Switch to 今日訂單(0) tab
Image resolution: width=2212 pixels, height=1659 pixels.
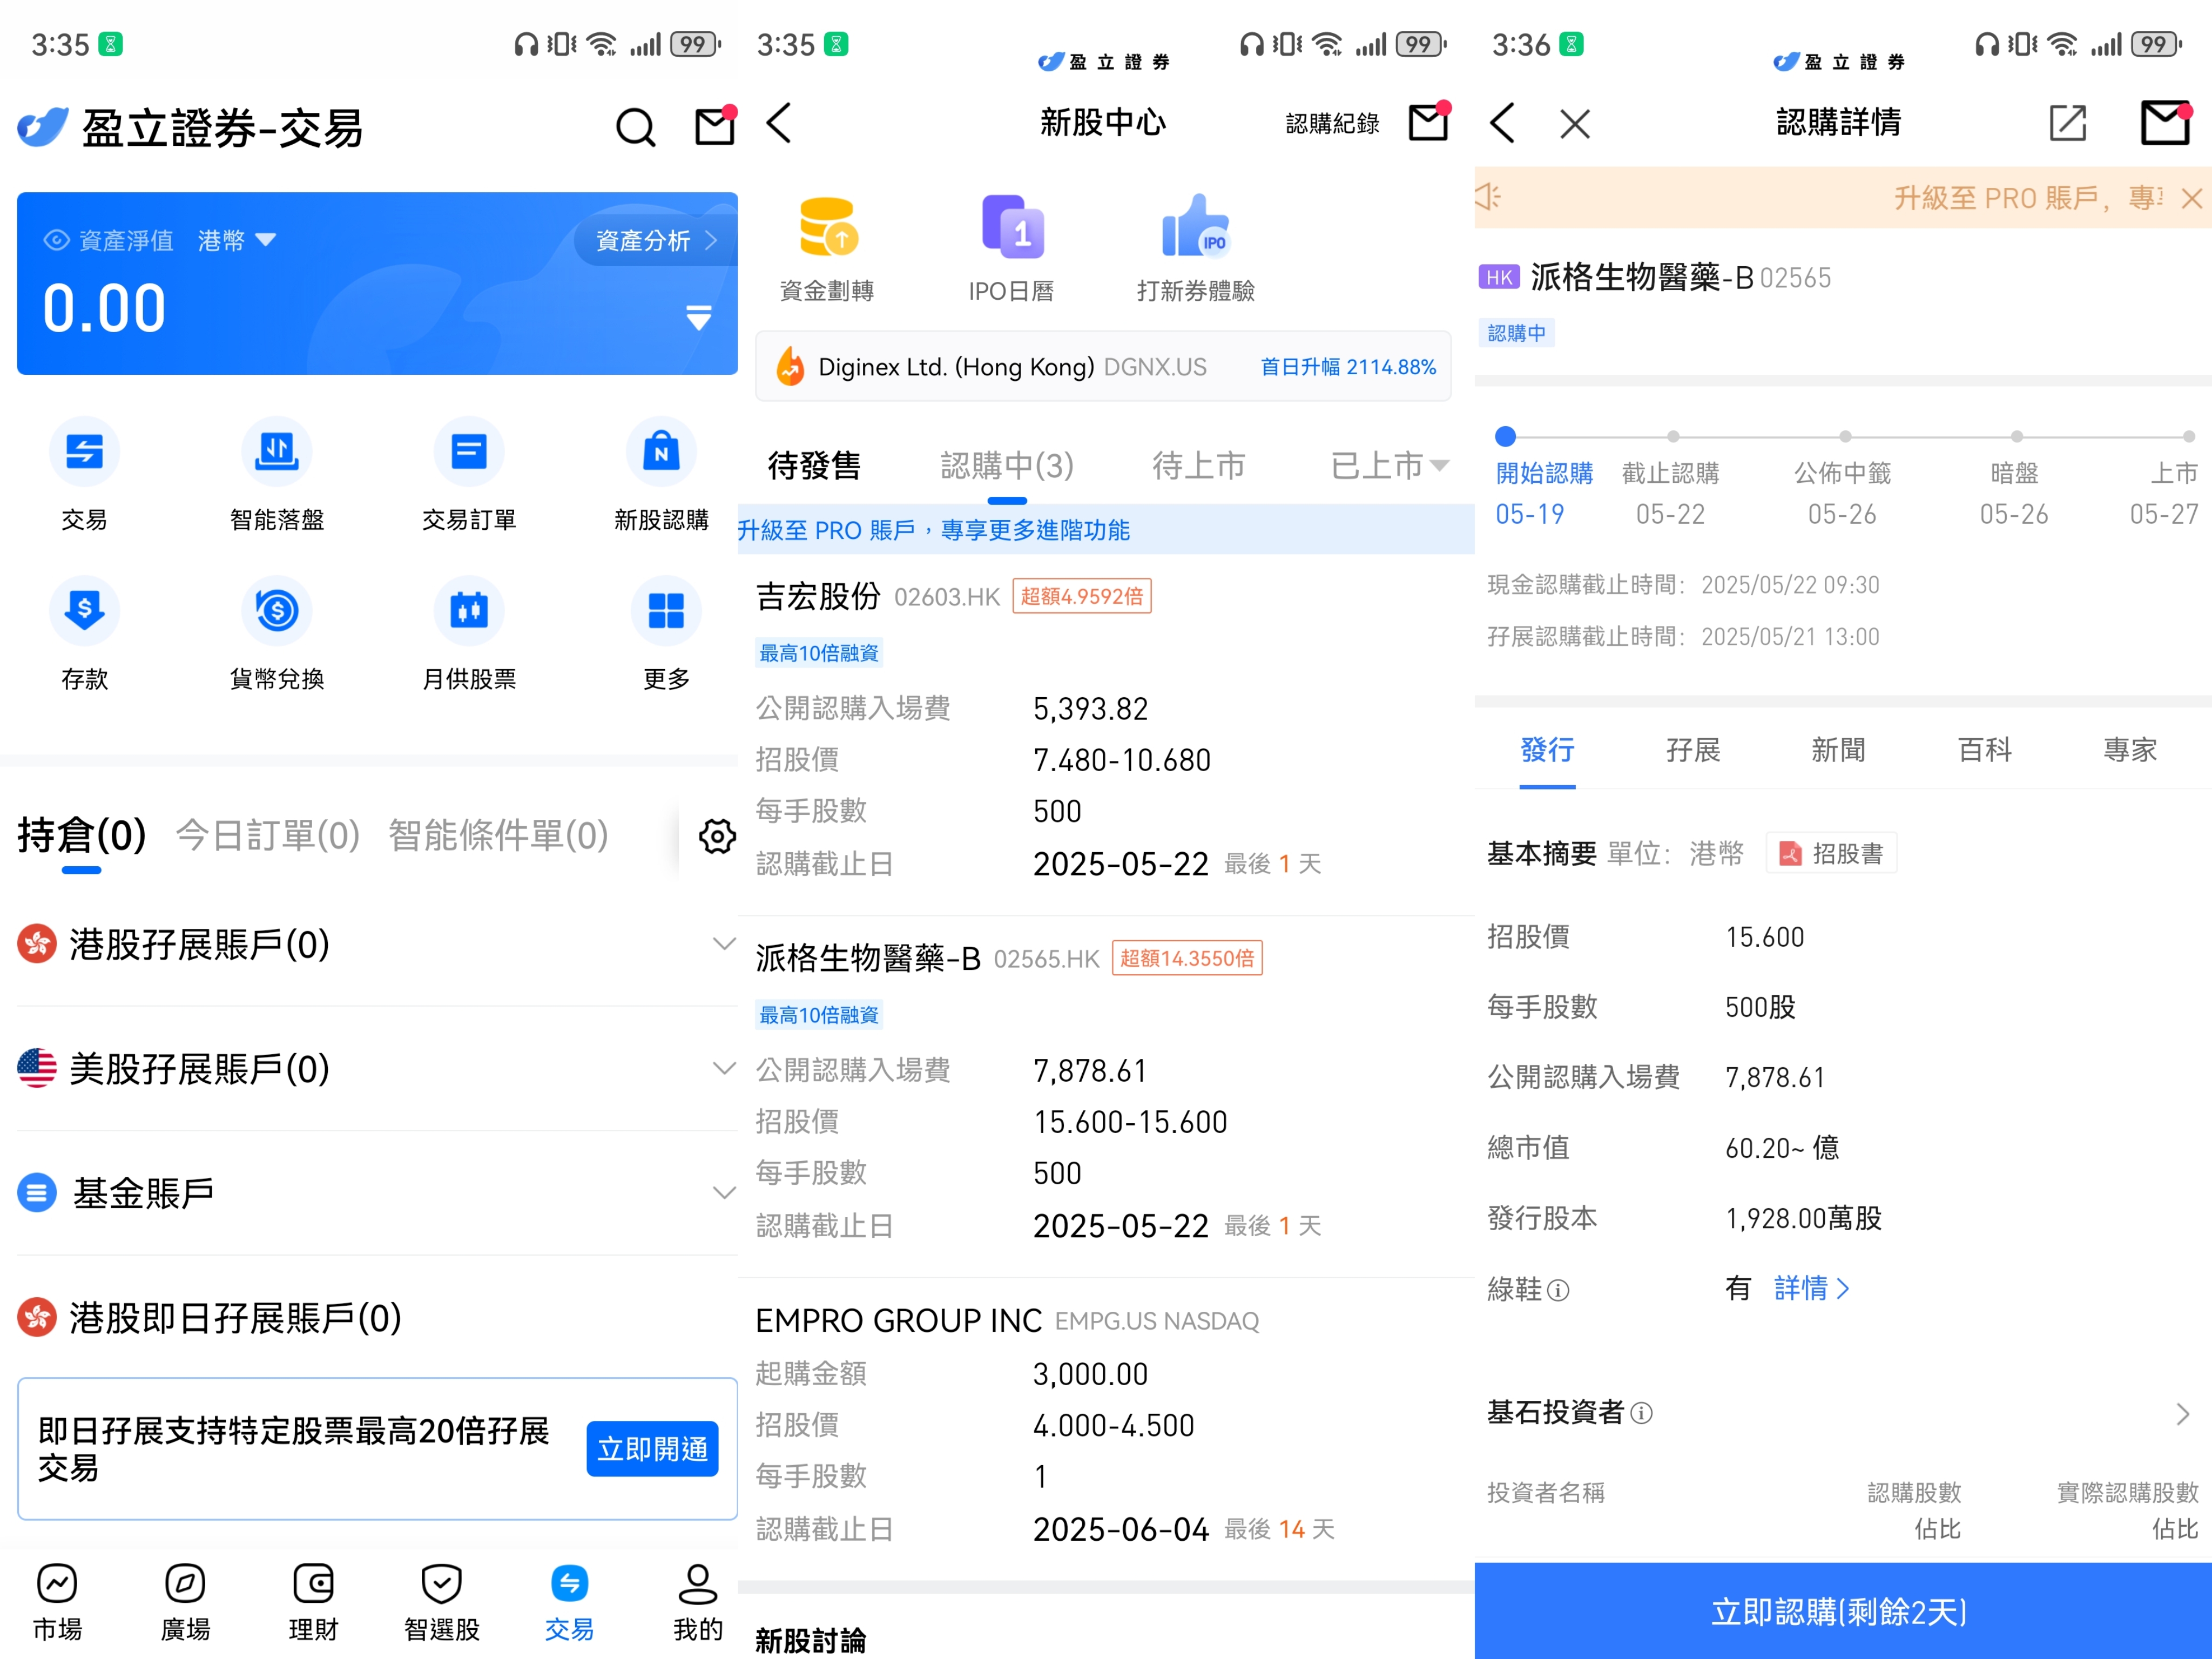point(267,835)
